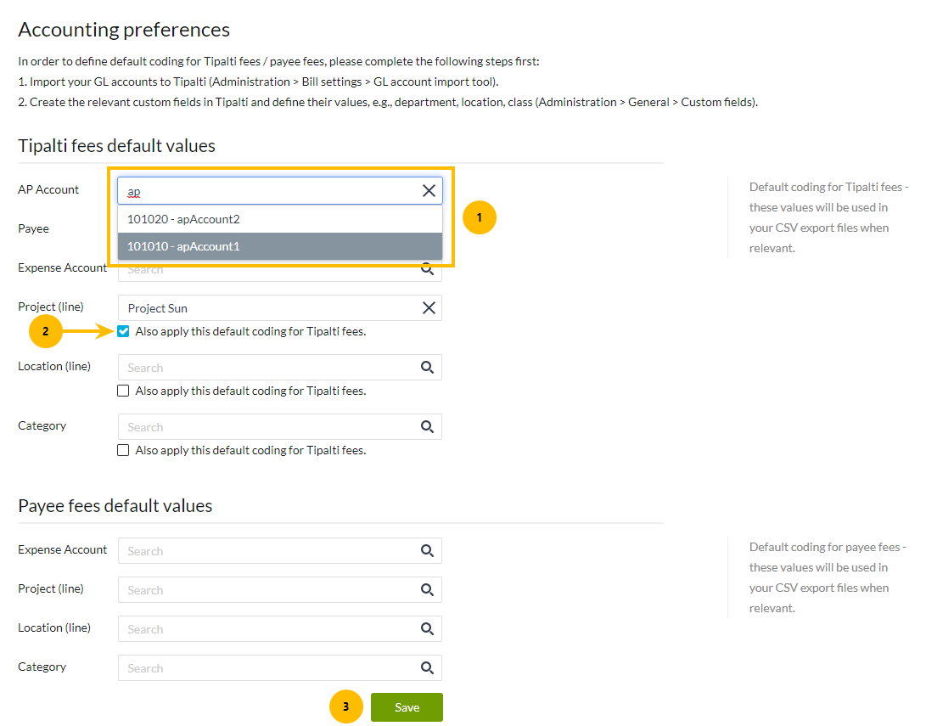
Task: Click the search icon in Expense Account field
Action: coord(427,267)
